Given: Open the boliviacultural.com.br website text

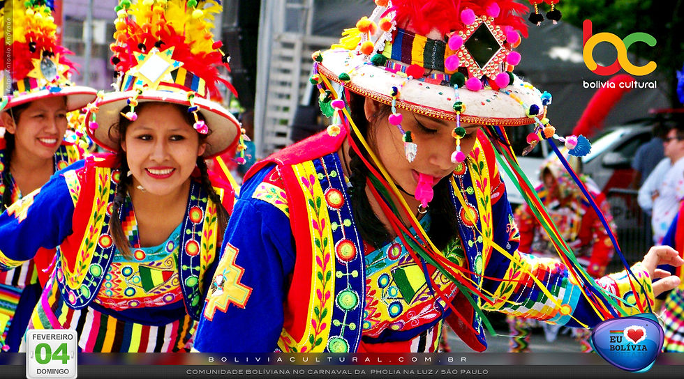Looking at the screenshot, I should coord(338,359).
